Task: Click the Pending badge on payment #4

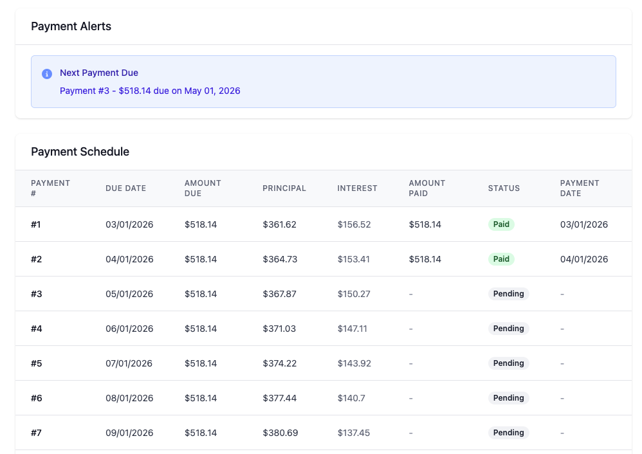Action: point(508,329)
